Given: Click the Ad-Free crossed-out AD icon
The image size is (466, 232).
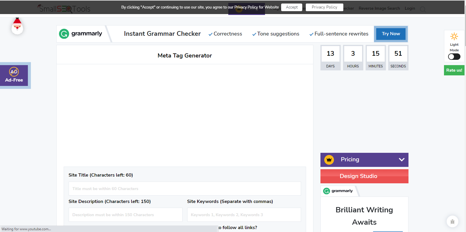Looking at the screenshot, I should (x=14, y=72).
